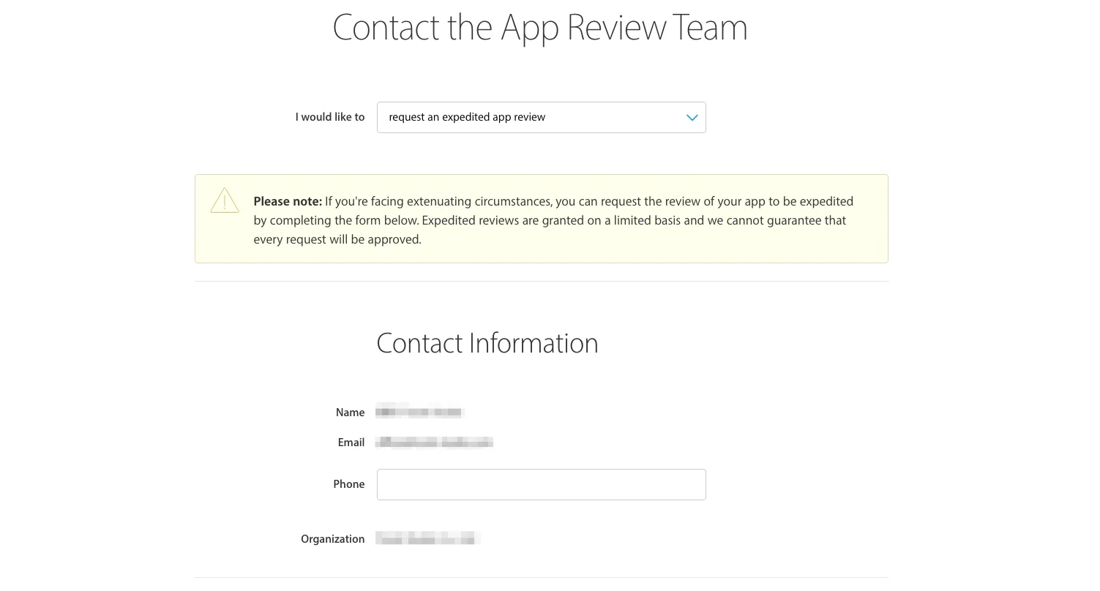Image resolution: width=1100 pixels, height=591 pixels.
Task: Click the 'Phone' field label
Action: coord(349,484)
